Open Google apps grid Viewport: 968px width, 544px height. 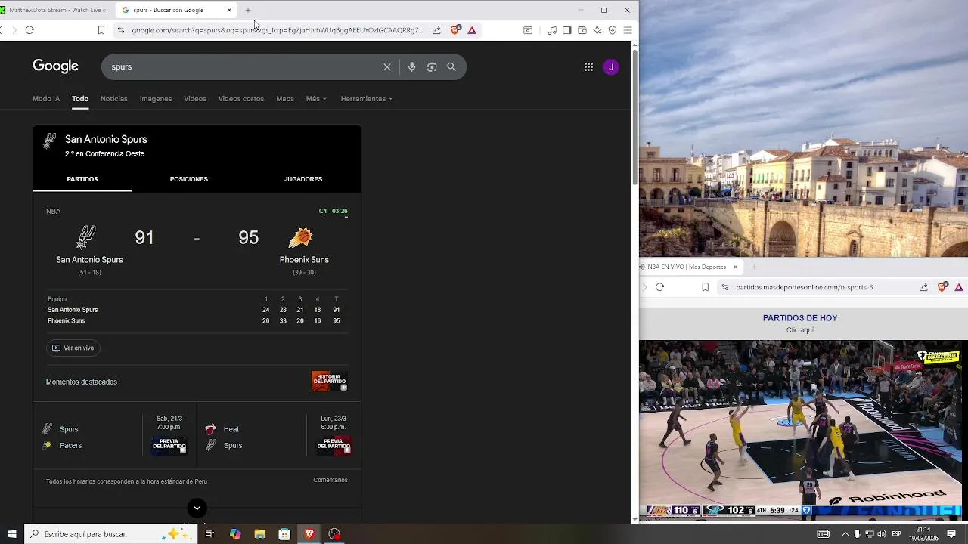click(x=588, y=67)
